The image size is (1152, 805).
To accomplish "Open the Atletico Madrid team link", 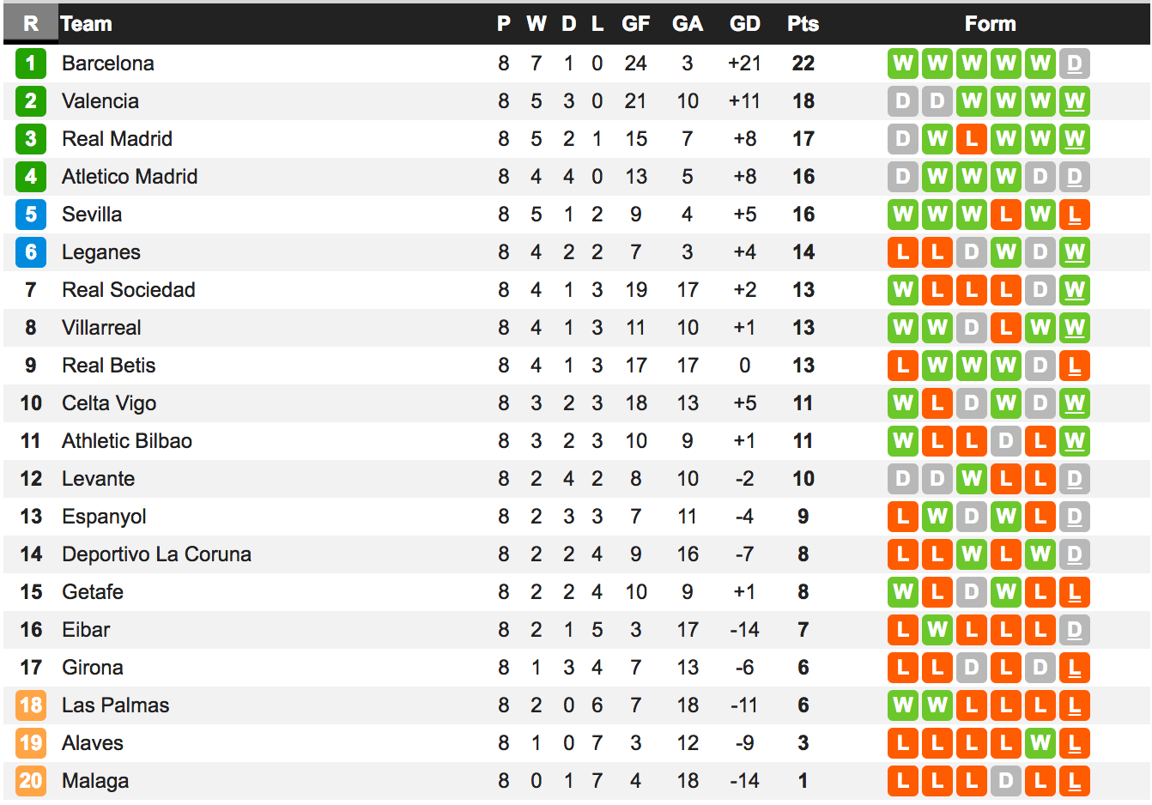I will coord(130,177).
